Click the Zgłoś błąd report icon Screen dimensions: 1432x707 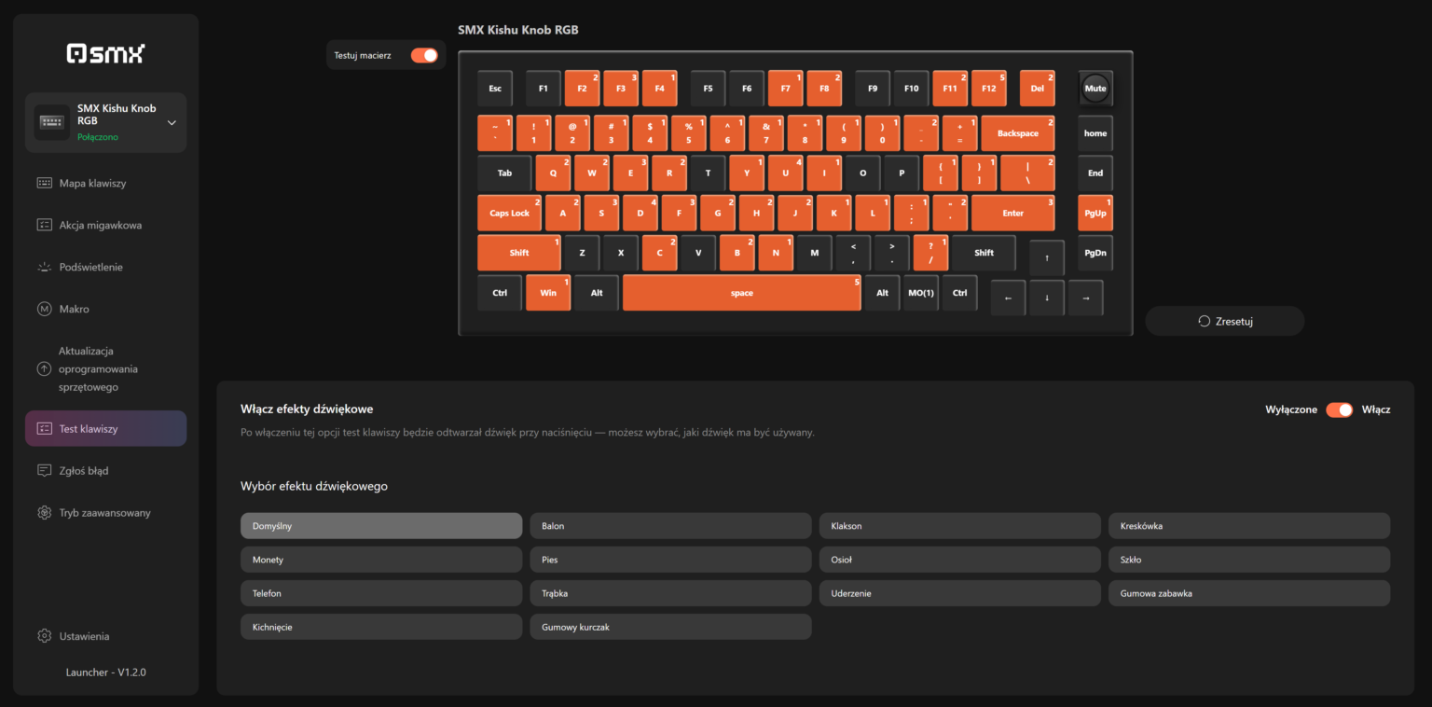click(x=44, y=470)
